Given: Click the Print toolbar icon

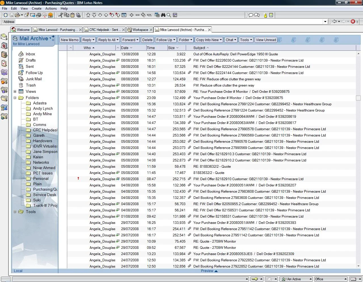Looking at the screenshot, I should [x=39, y=15].
